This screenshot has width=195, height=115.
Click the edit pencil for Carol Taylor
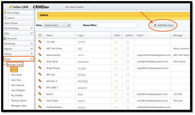[40, 100]
